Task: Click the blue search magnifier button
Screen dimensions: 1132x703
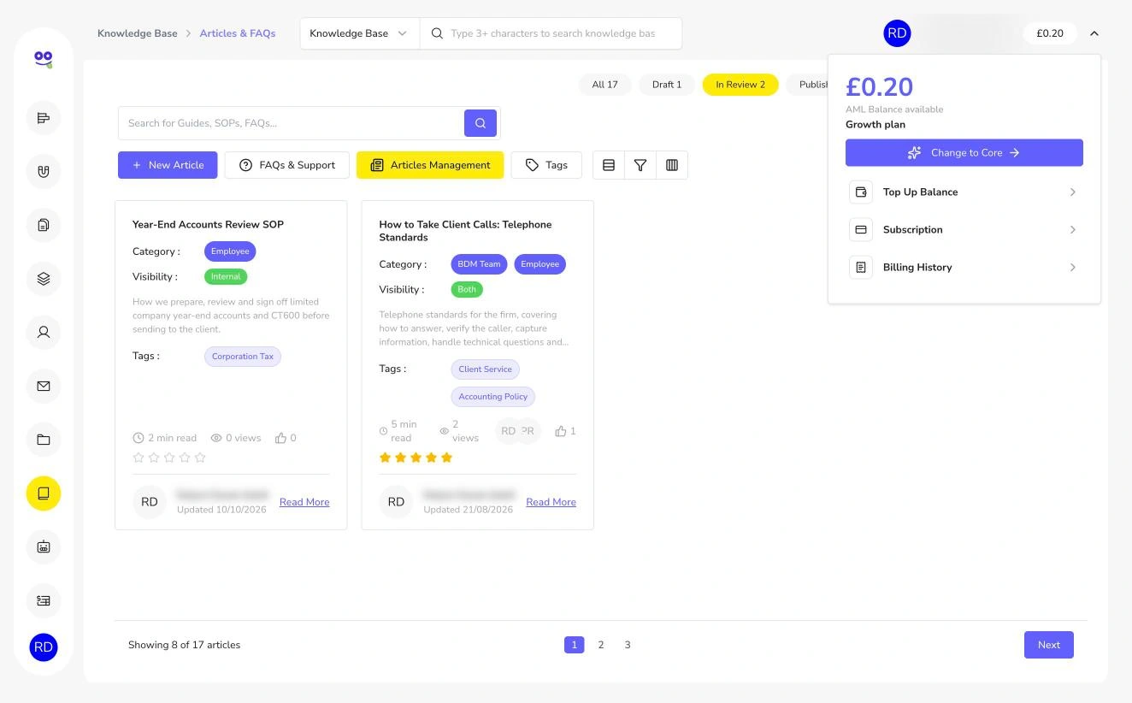Action: tap(481, 123)
